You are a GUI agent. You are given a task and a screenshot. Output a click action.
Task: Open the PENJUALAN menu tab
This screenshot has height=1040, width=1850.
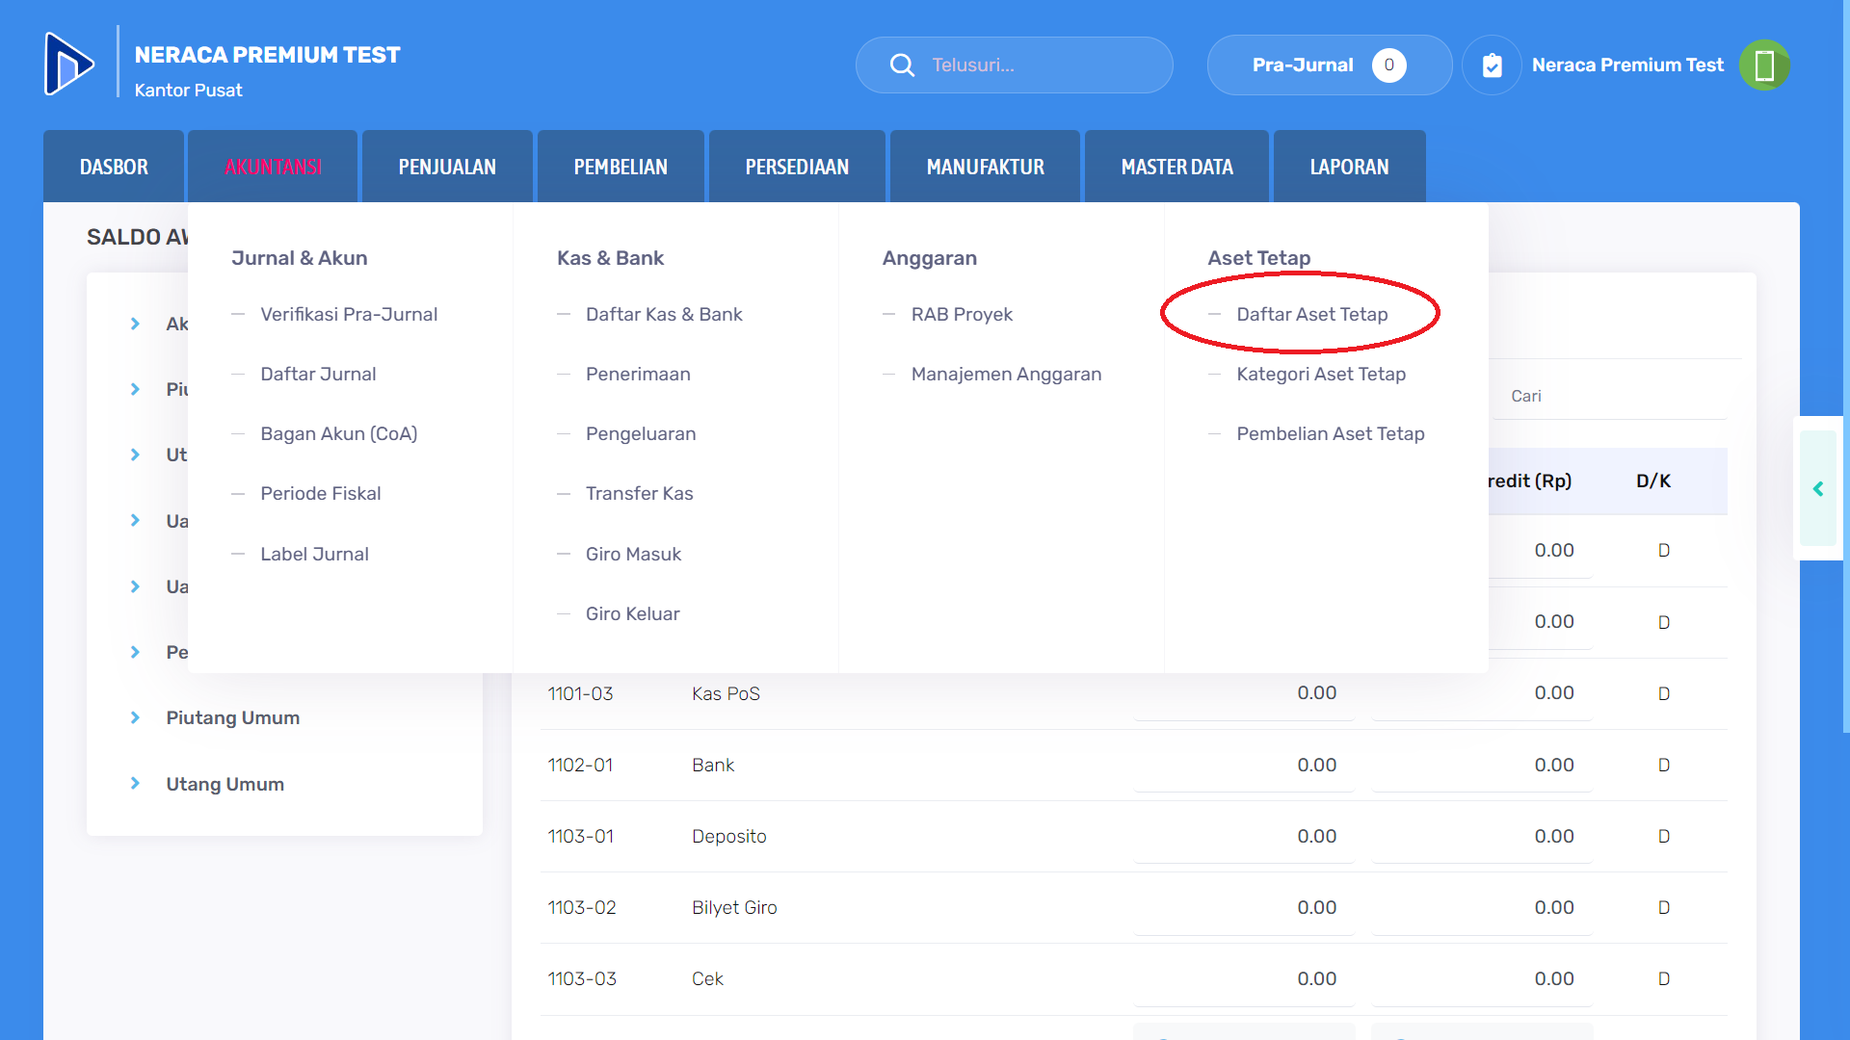click(447, 167)
